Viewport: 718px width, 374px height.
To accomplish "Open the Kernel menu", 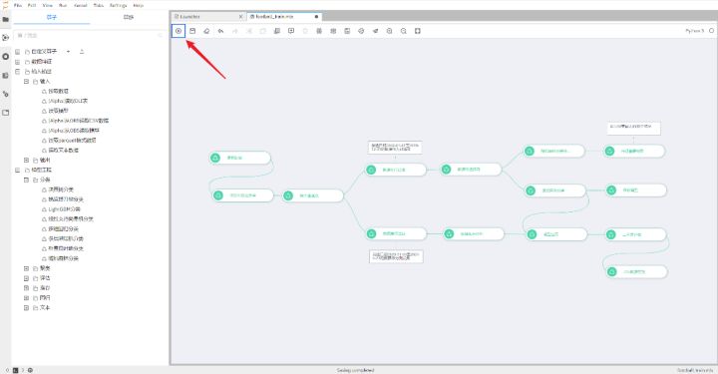I will click(80, 5).
